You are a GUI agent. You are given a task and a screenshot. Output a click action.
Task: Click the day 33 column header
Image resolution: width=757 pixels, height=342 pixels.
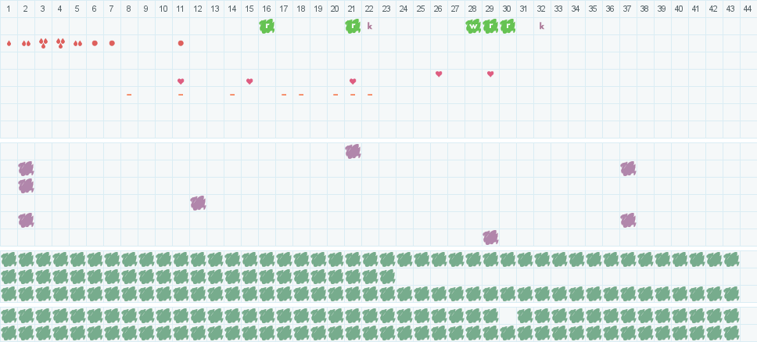558,8
